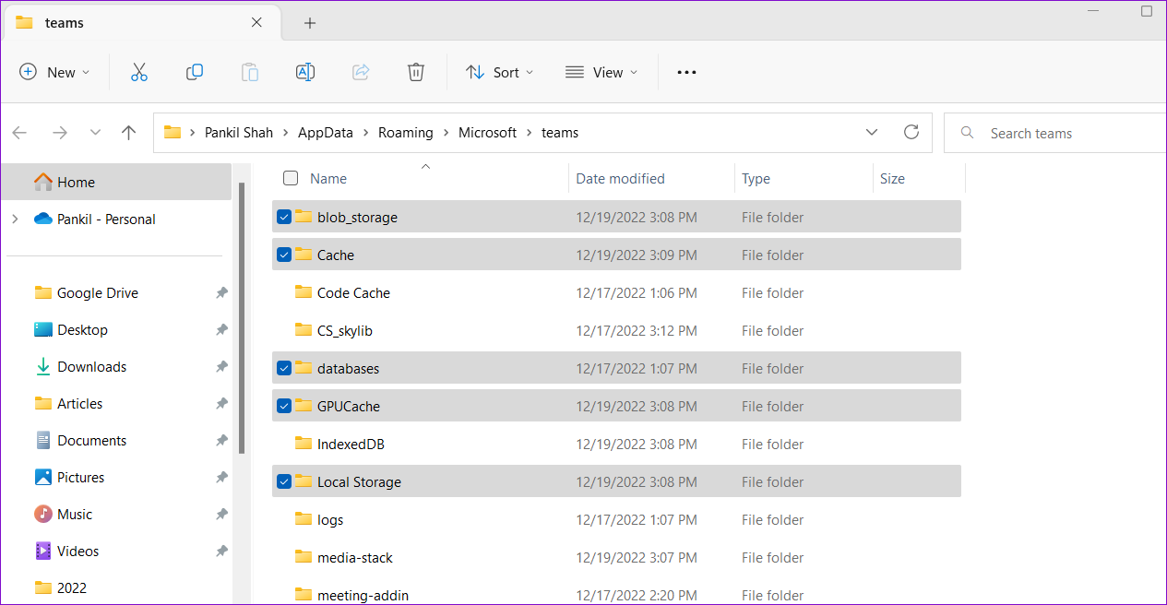Go up one folder level arrow
This screenshot has width=1167, height=605.
(x=129, y=133)
